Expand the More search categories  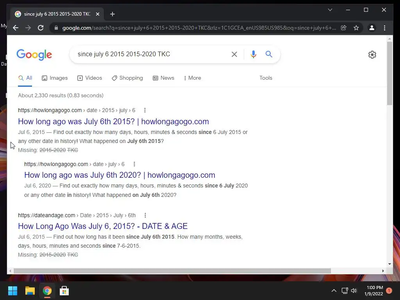tap(192, 78)
